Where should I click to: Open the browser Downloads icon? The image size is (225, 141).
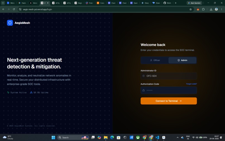(211, 9)
